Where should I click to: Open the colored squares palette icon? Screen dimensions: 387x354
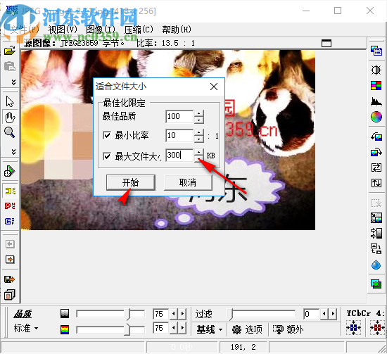(x=376, y=86)
